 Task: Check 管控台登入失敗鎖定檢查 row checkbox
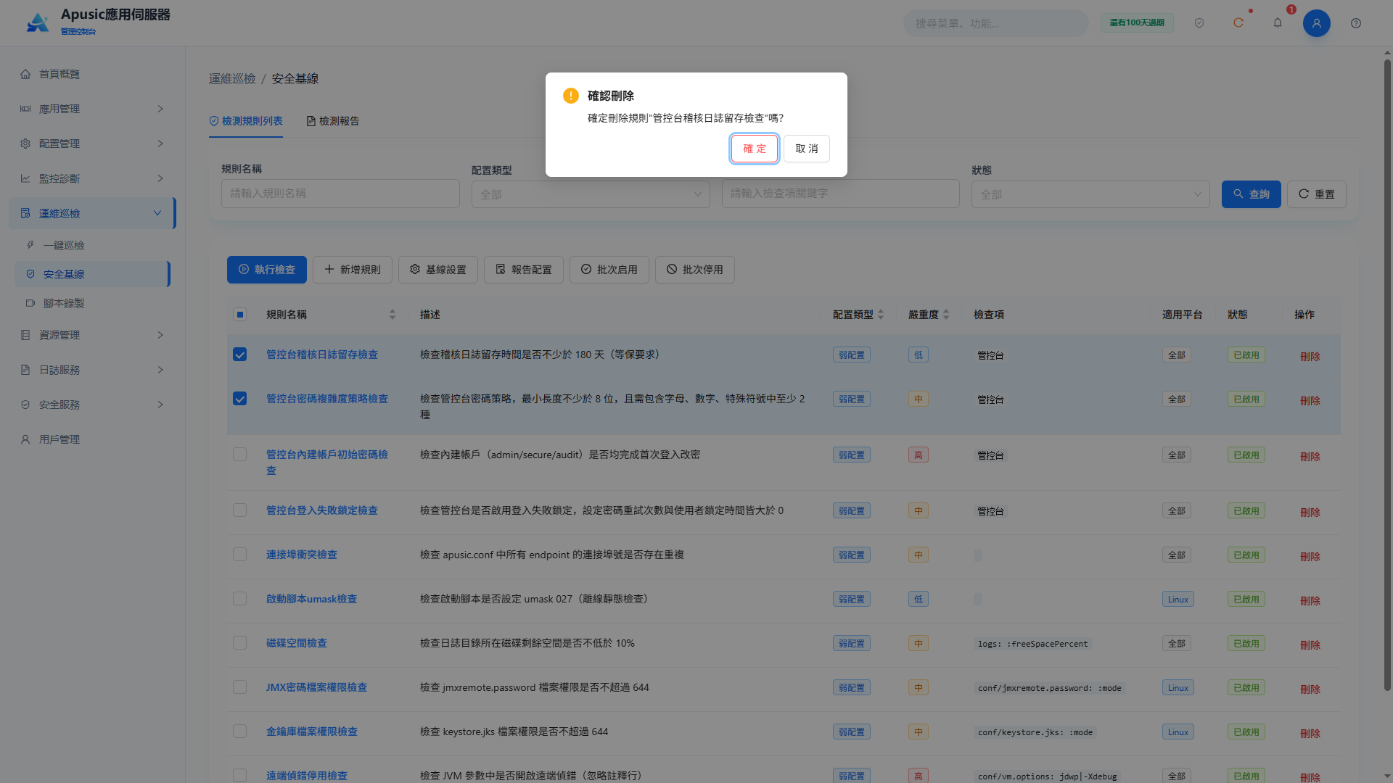point(240,510)
